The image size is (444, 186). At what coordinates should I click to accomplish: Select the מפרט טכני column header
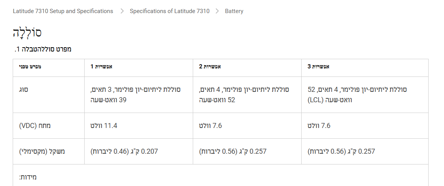tap(30, 66)
